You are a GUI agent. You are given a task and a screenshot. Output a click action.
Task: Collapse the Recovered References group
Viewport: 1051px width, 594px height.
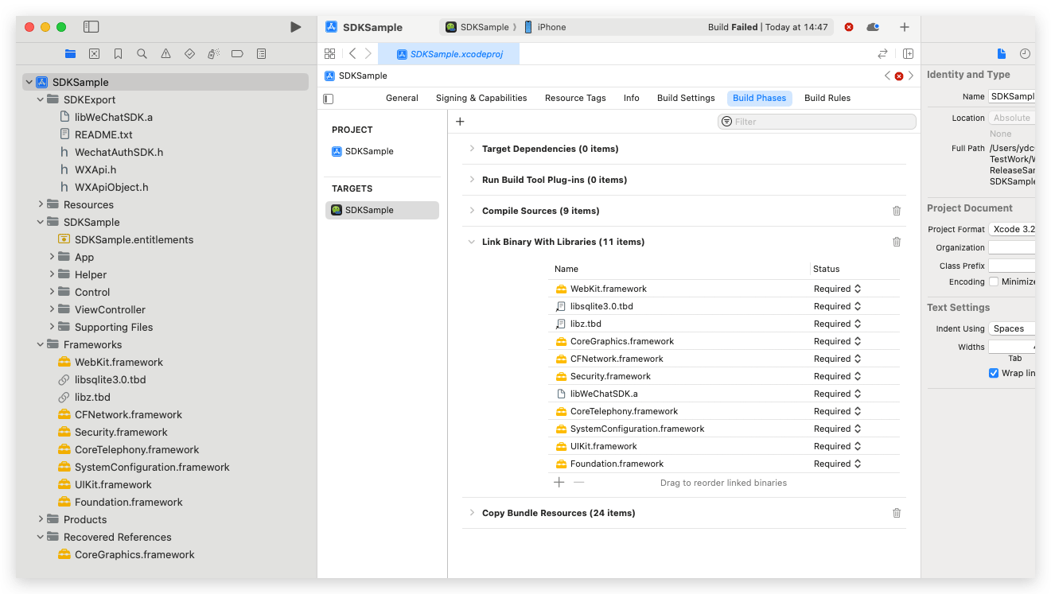click(x=41, y=537)
